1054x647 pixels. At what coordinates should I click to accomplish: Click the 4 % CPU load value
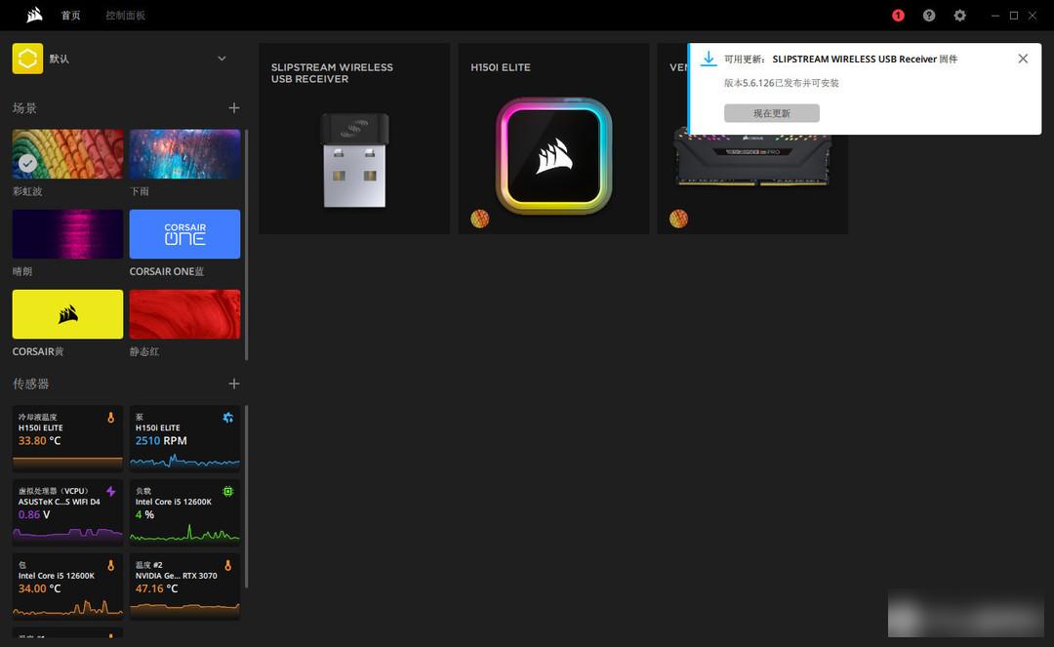point(144,514)
